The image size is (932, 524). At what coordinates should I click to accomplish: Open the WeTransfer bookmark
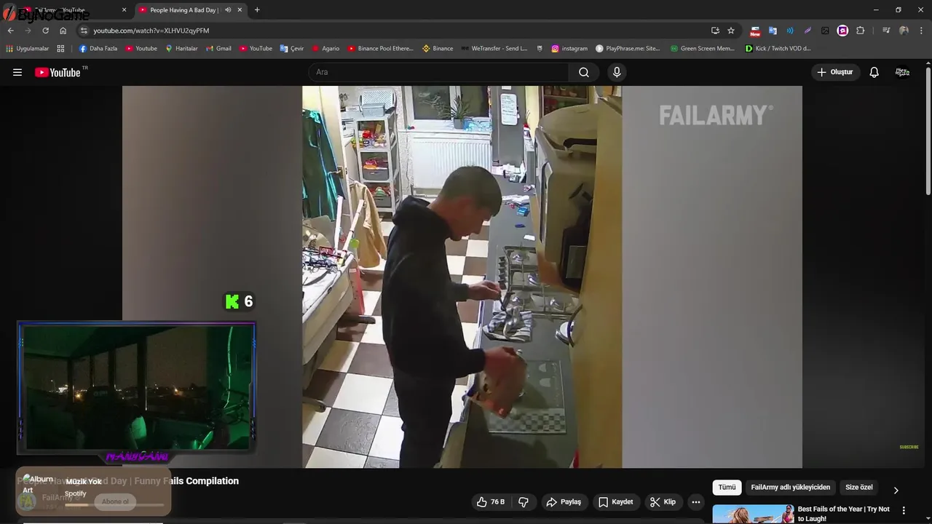(494, 49)
